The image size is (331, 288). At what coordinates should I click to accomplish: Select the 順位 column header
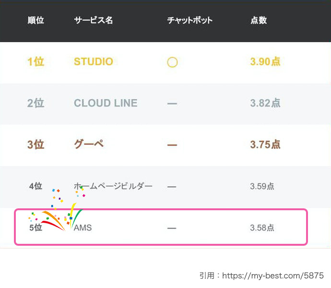click(35, 20)
